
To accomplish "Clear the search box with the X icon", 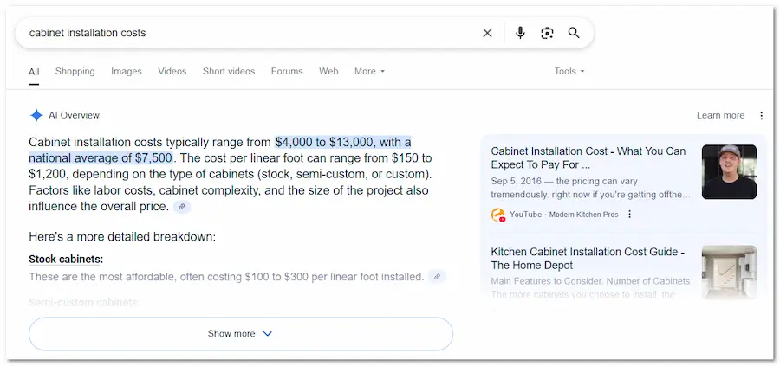I will coord(487,33).
